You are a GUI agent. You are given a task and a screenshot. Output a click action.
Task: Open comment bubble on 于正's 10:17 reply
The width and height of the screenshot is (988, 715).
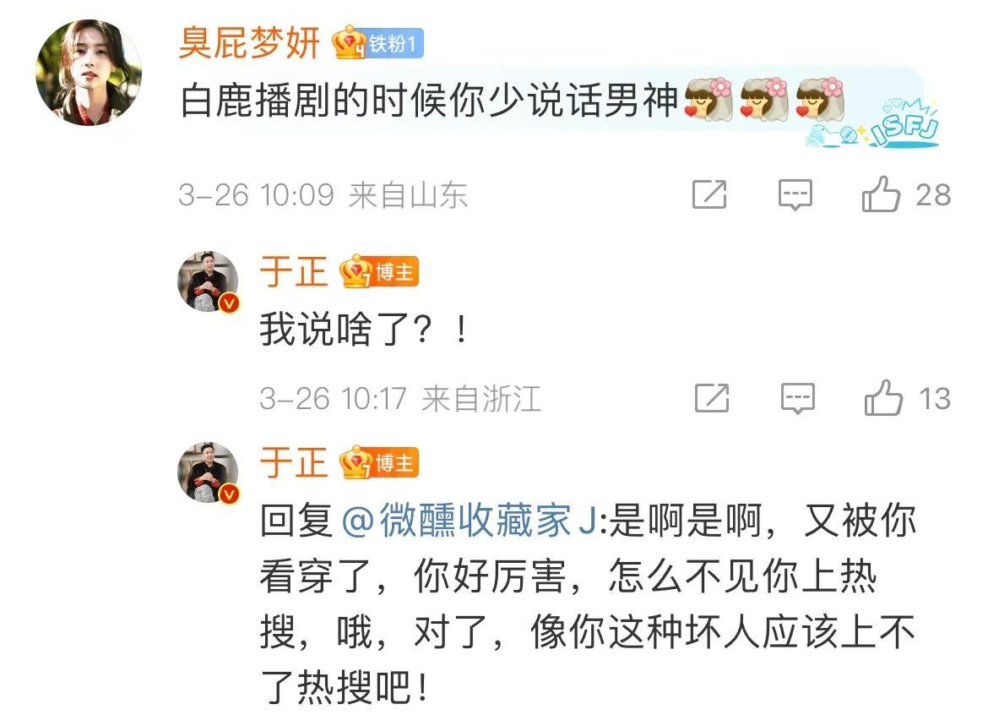(798, 398)
